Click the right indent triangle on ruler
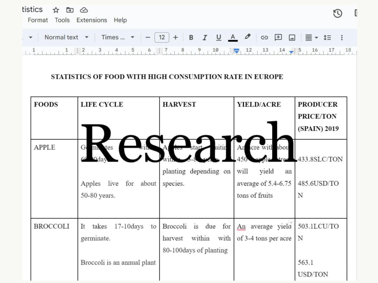The height and width of the screenshot is (283, 378). pyautogui.click(x=291, y=52)
